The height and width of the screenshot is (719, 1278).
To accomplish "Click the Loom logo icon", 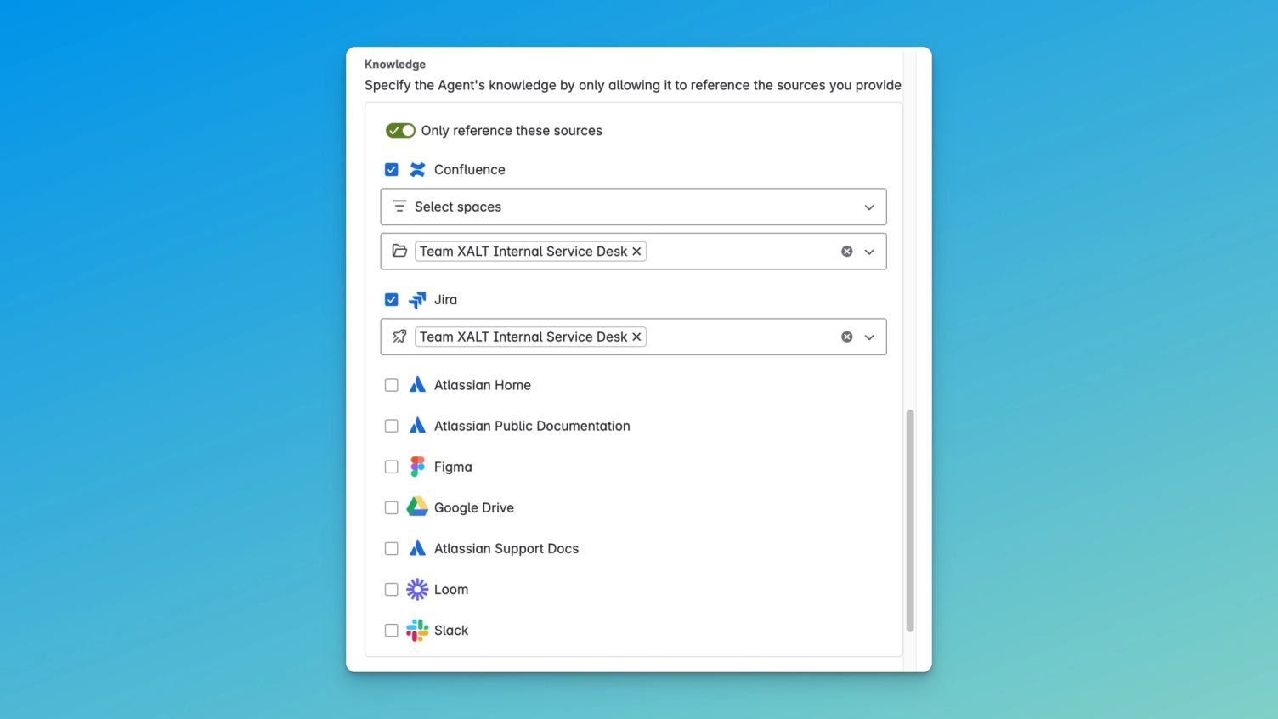I will click(x=417, y=589).
